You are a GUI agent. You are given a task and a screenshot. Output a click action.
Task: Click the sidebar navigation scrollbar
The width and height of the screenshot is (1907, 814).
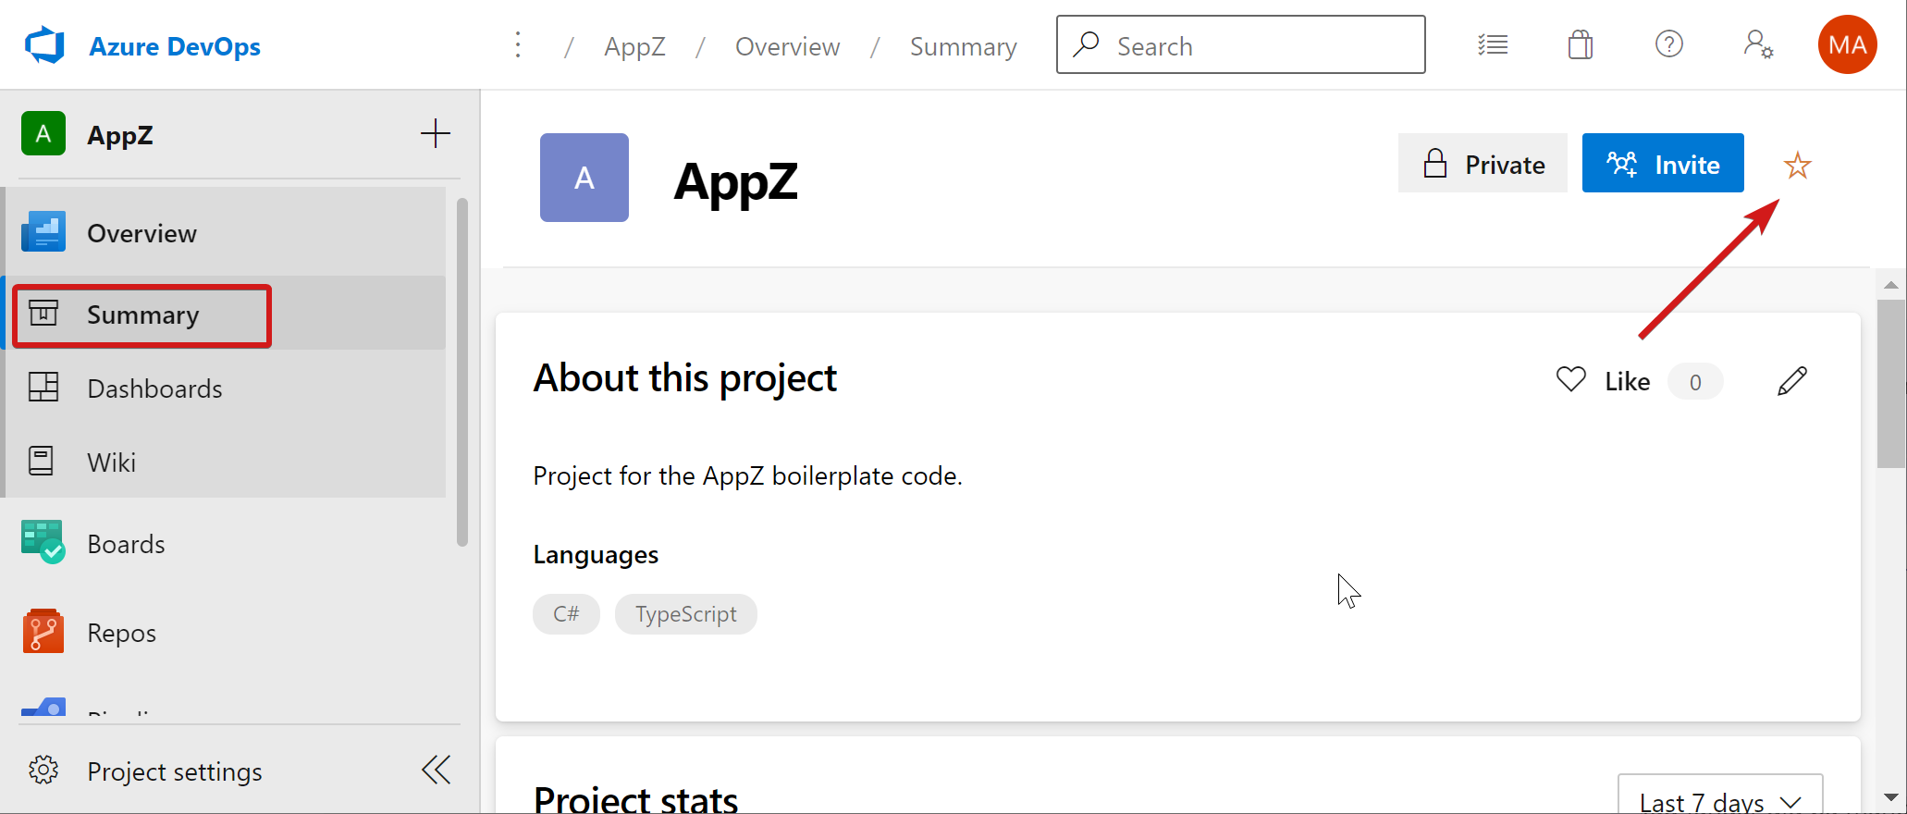pos(462,372)
